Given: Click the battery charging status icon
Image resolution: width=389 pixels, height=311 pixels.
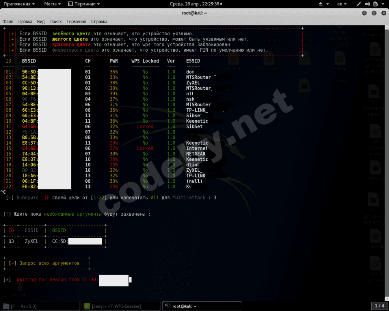Looking at the screenshot, I should point(376,4).
